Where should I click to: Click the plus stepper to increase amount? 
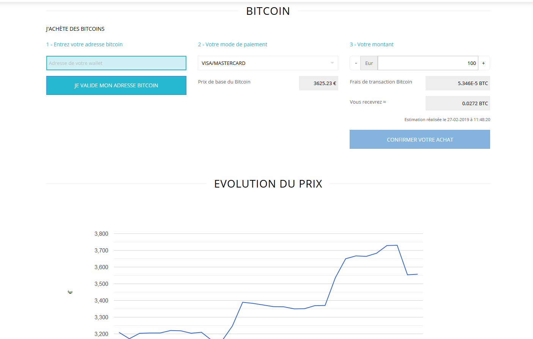coord(484,63)
